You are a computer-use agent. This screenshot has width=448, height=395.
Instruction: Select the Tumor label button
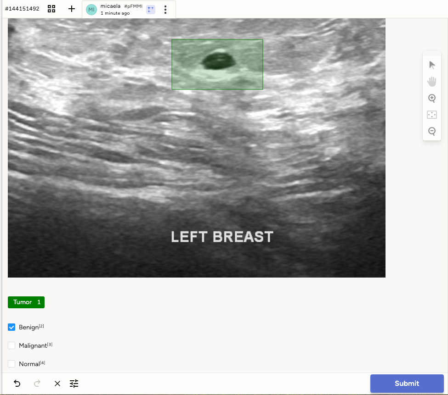26,302
